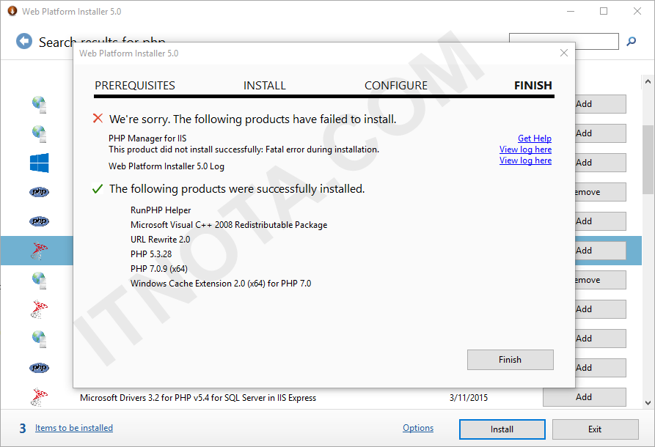Open the INSTALL step
The image size is (655, 447).
(x=265, y=85)
